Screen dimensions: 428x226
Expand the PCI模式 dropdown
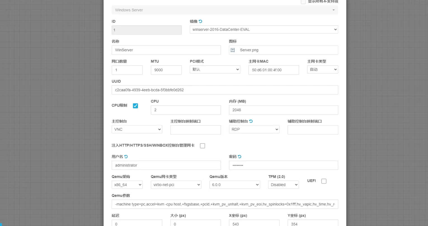(x=215, y=70)
